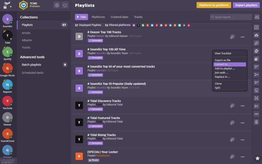Click the power logout icon
Viewport: 262px width, 164px height.
pyautogui.click(x=65, y=5)
